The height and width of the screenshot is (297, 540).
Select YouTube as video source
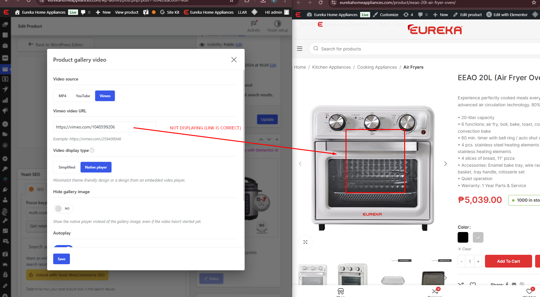point(83,96)
